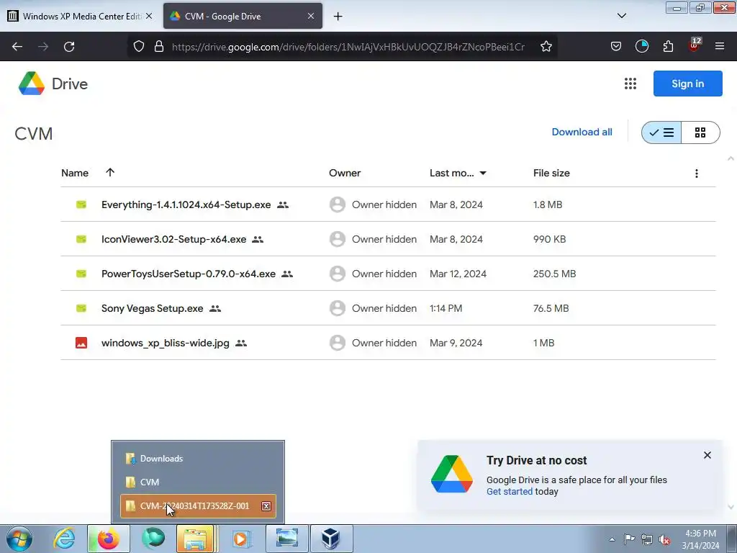Open Windows Media Player from taskbar
The image size is (737, 553).
[240, 539]
